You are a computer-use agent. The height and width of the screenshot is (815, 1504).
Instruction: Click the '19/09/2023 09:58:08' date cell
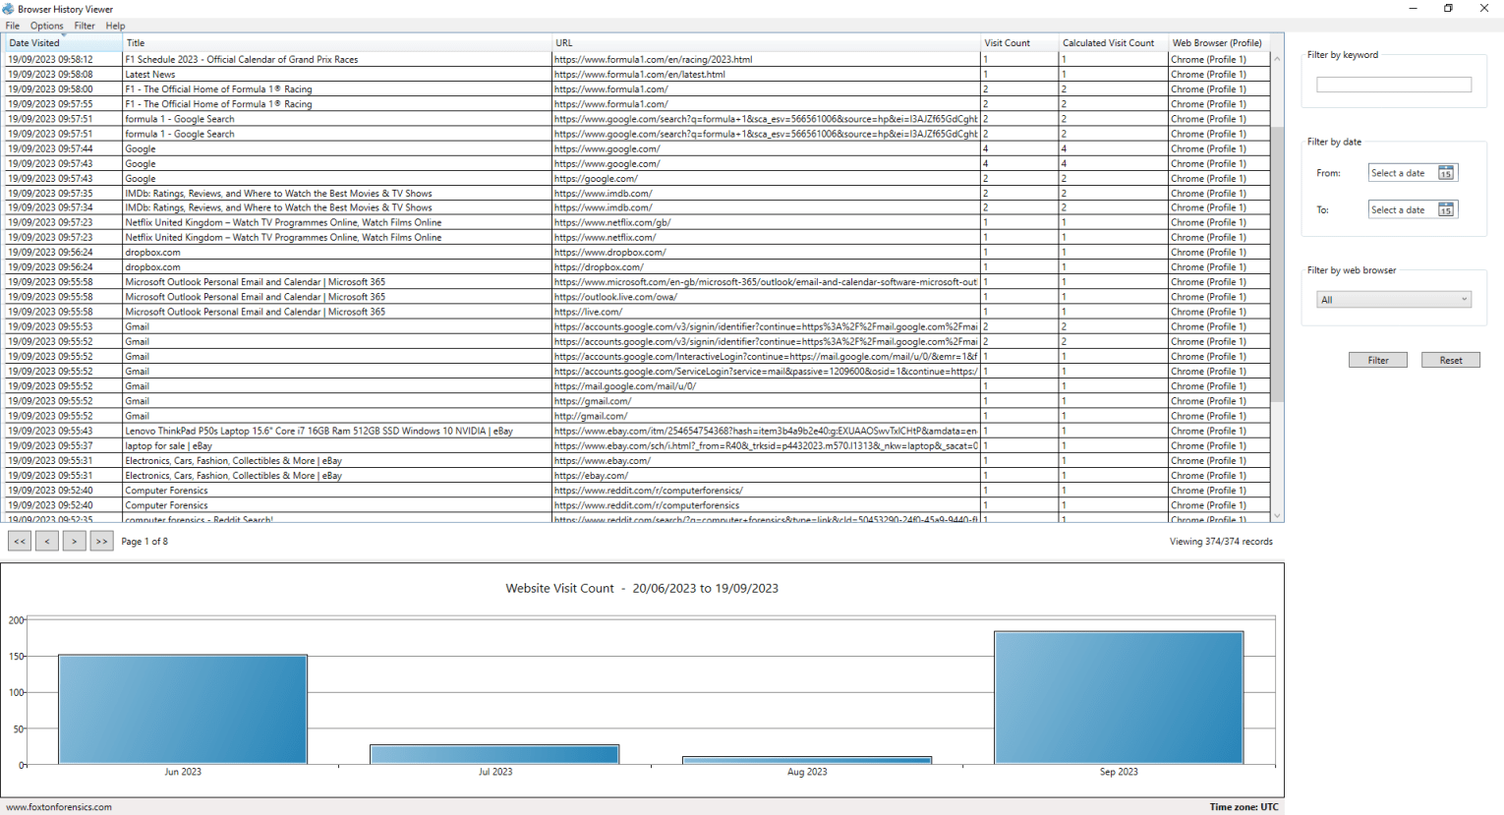pos(64,74)
